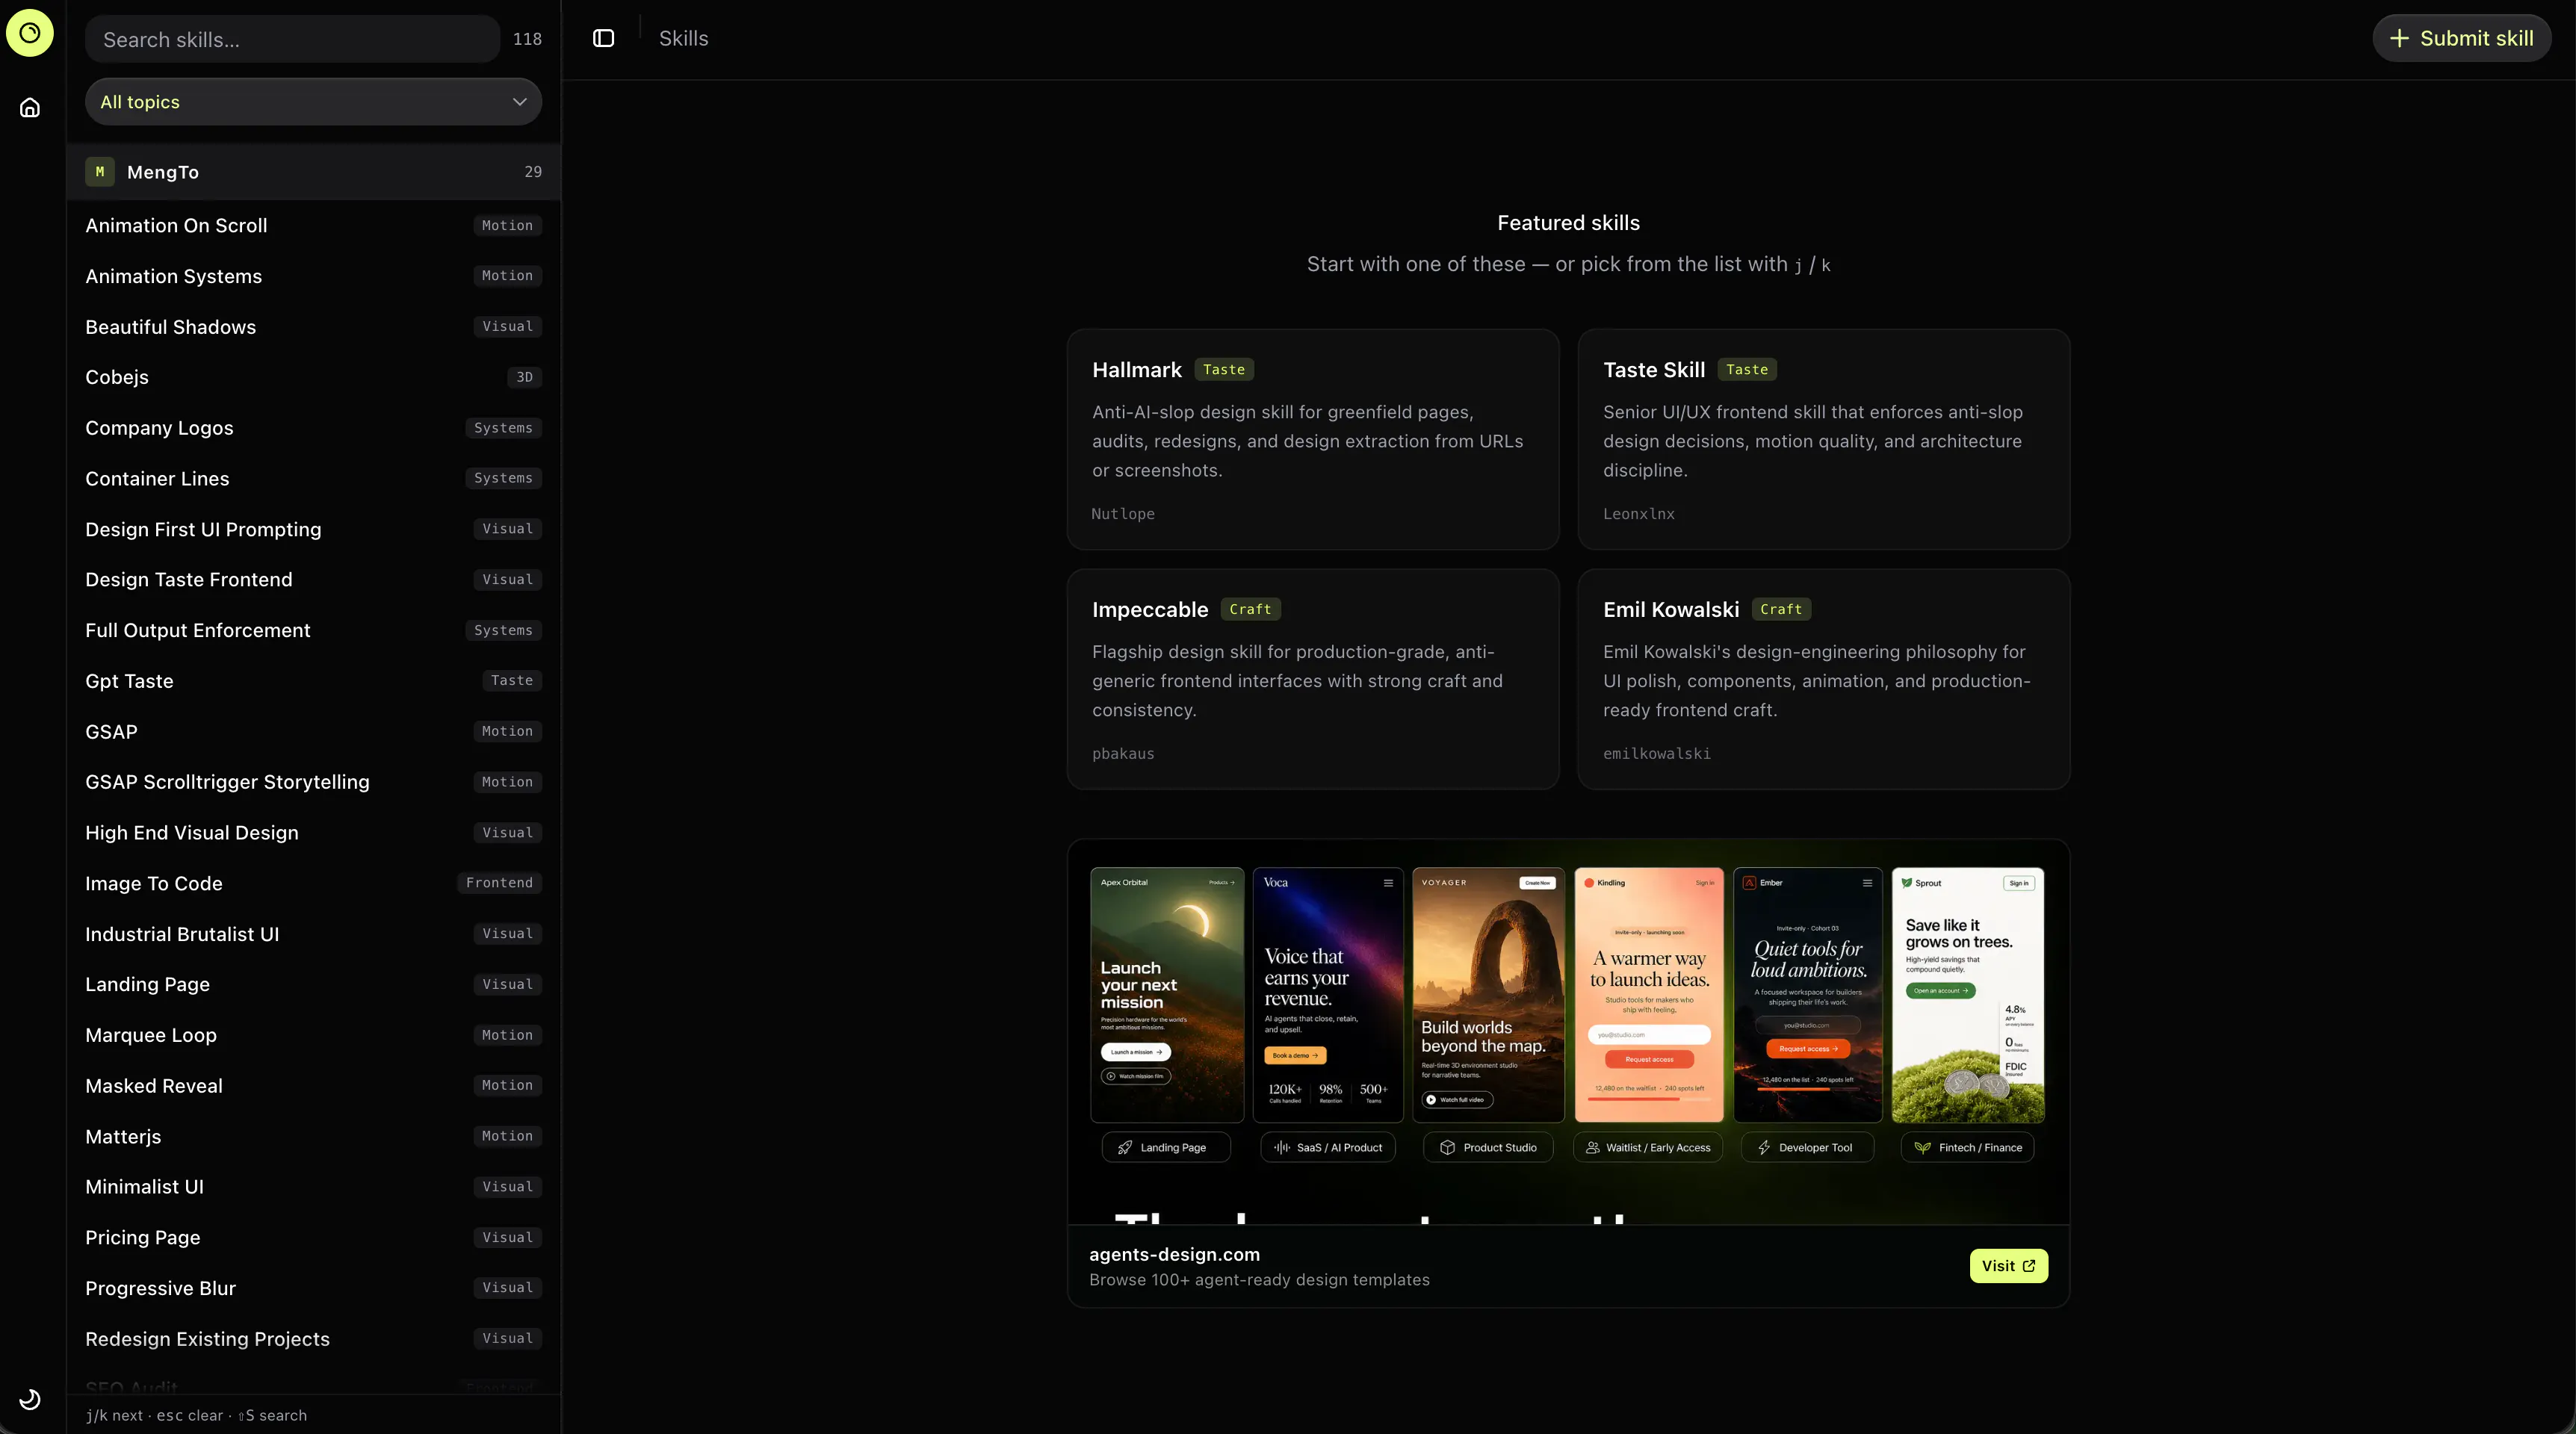Select the Waitlist / Early Access chip

[x=1648, y=1148]
